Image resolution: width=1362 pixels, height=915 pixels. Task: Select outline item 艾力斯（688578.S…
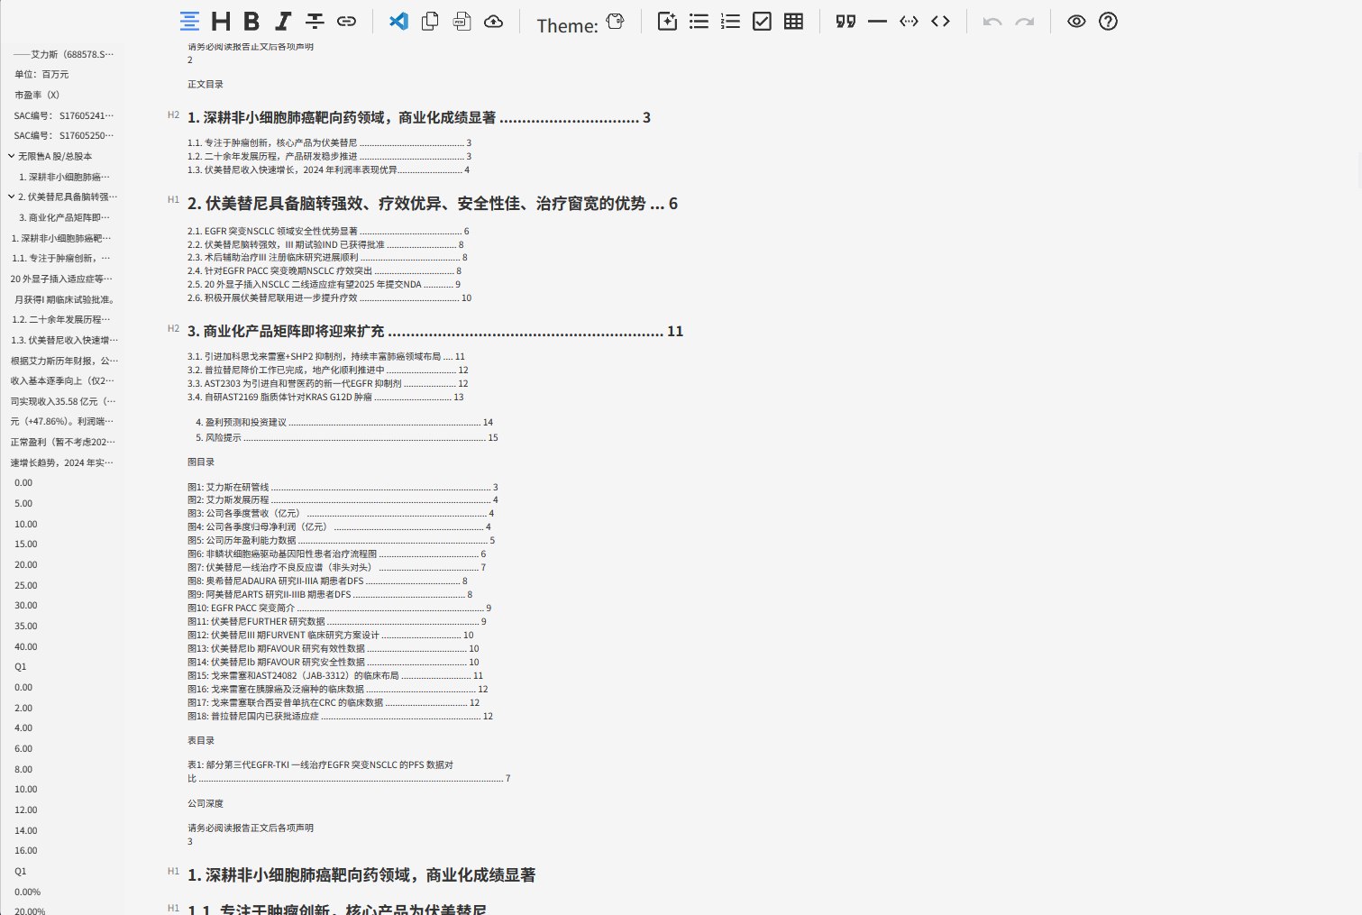coord(63,54)
